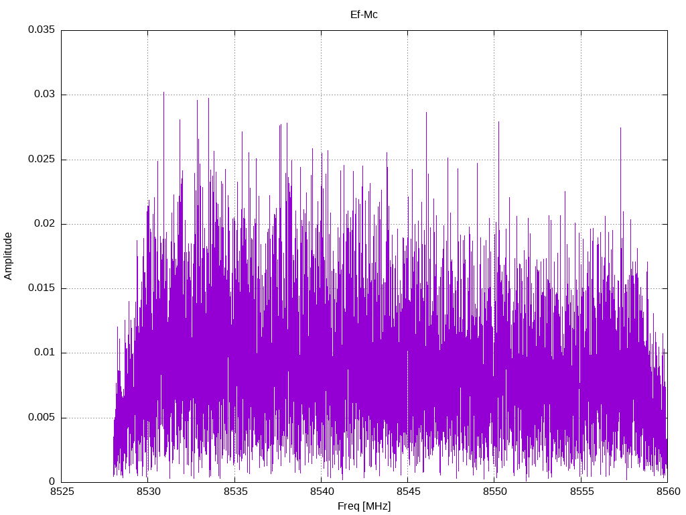Click the x-axis tick label 8545
Viewport: 686px width, 515px height.
point(408,492)
